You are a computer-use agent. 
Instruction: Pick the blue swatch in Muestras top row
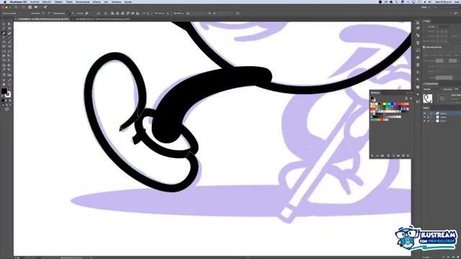[x=391, y=104]
